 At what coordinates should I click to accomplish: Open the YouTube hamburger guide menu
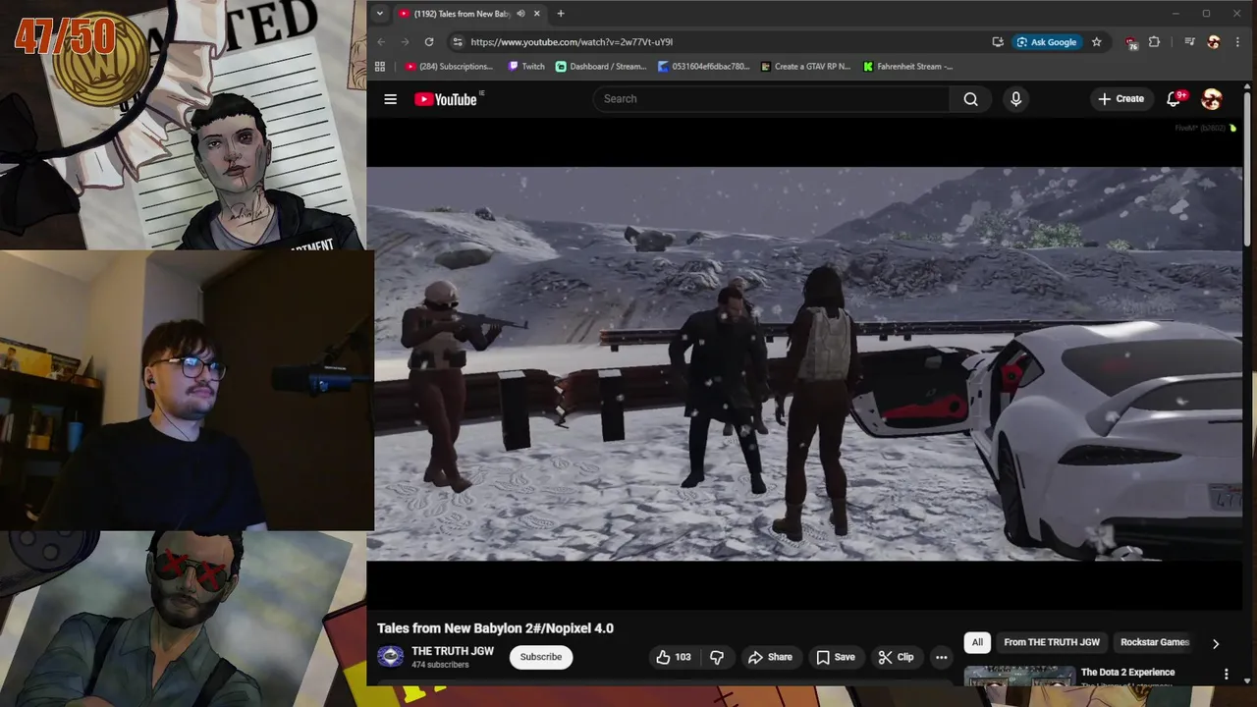coord(390,99)
